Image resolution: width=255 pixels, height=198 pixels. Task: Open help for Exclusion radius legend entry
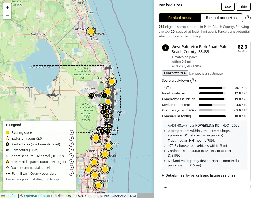71,138
